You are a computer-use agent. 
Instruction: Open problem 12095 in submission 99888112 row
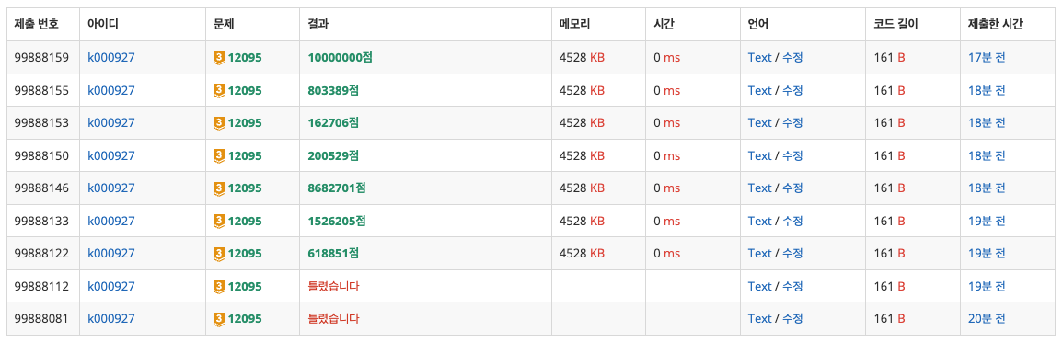[x=245, y=286]
